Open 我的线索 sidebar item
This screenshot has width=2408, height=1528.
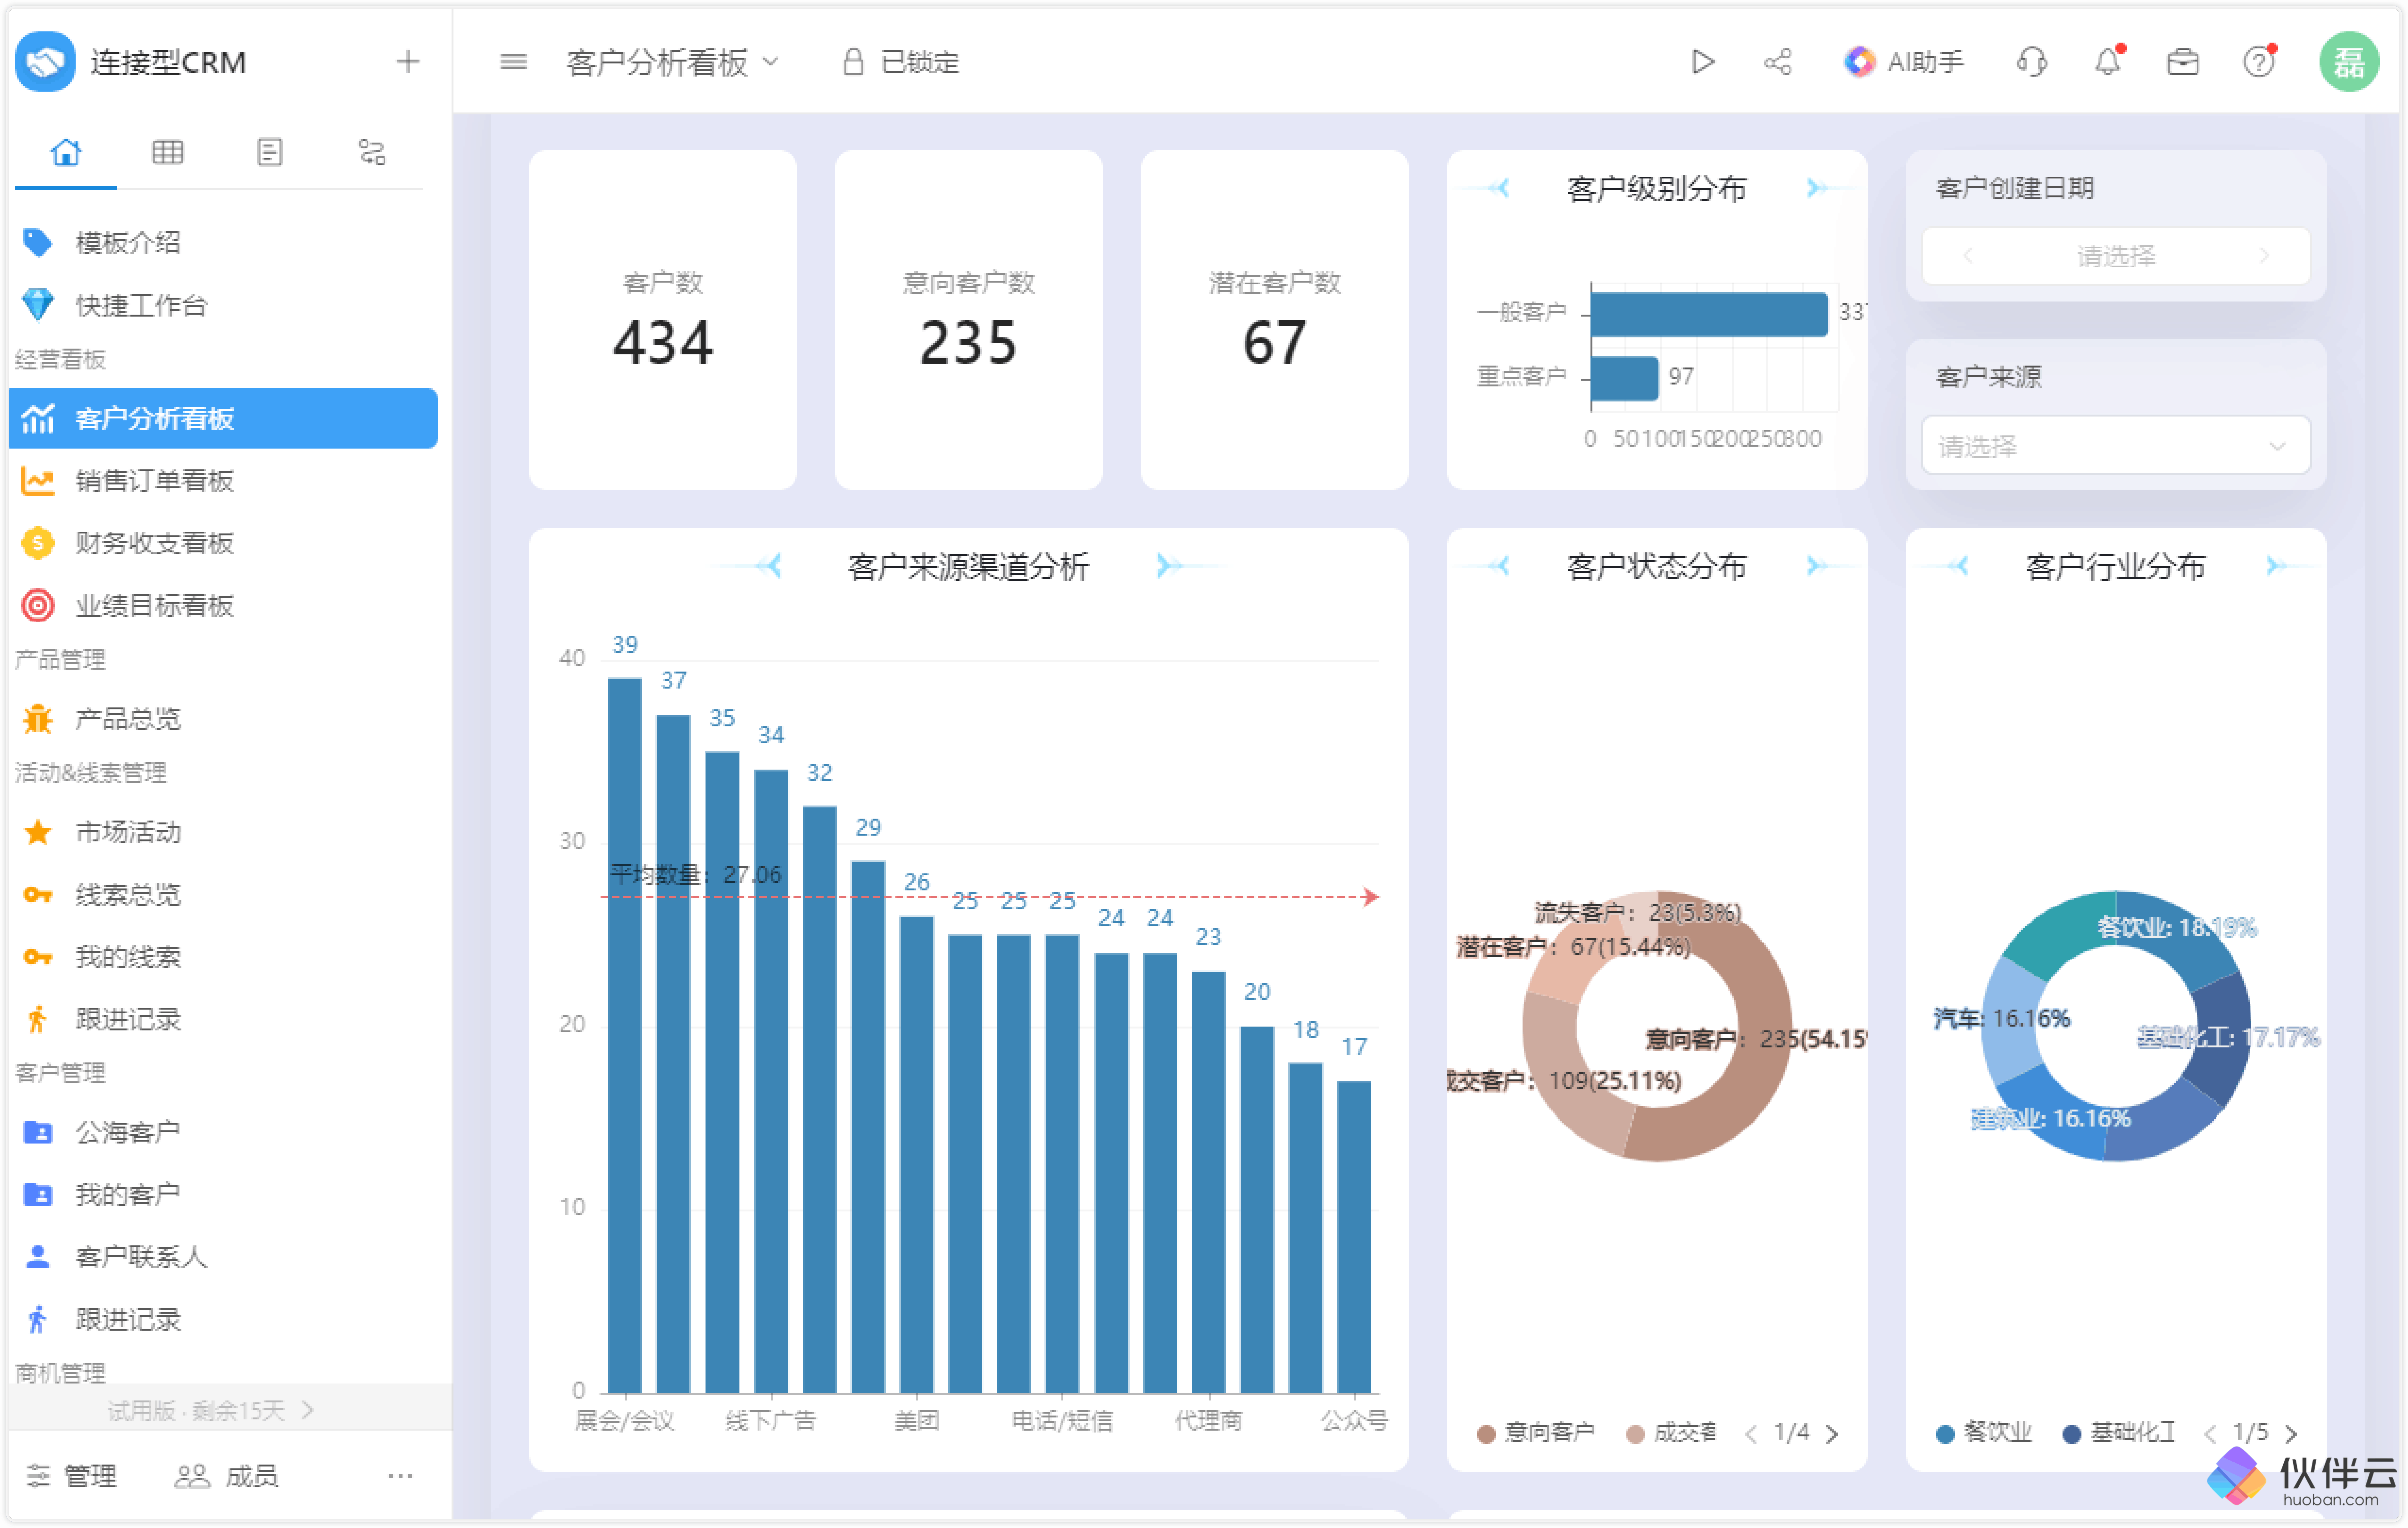(x=223, y=957)
